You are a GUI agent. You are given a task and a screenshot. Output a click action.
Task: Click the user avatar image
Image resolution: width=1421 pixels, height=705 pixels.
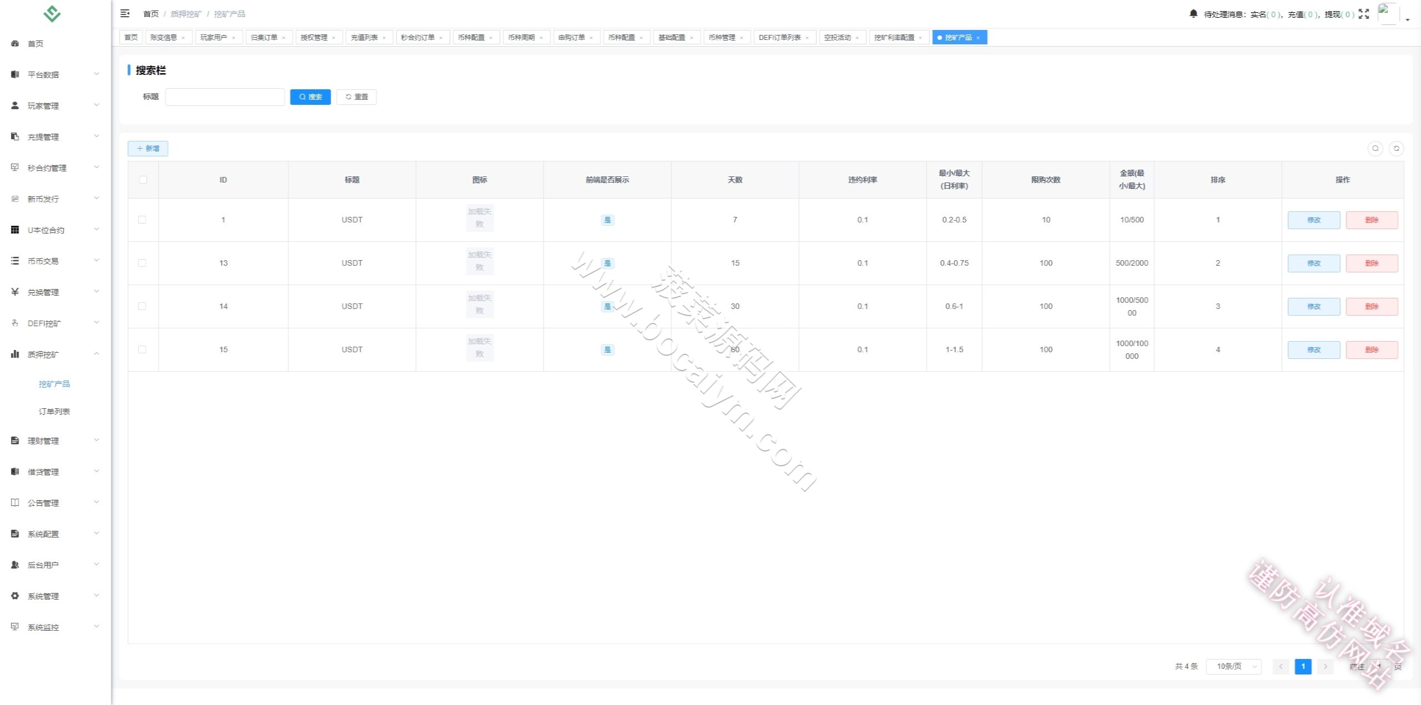[x=1388, y=14]
